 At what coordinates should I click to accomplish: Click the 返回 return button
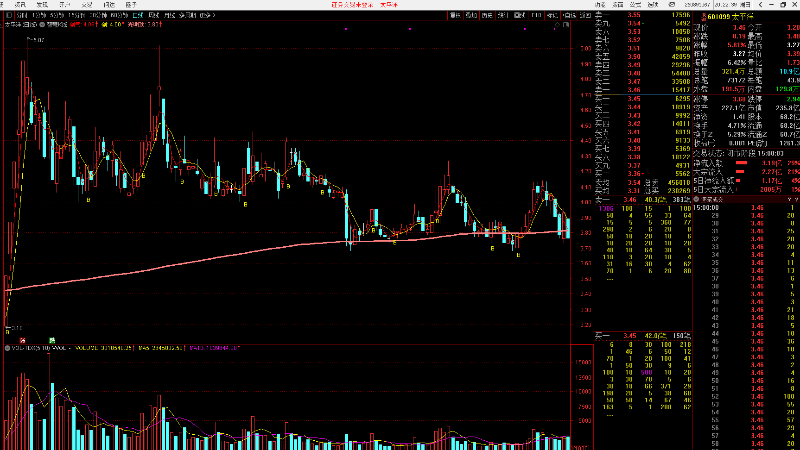click(x=585, y=15)
